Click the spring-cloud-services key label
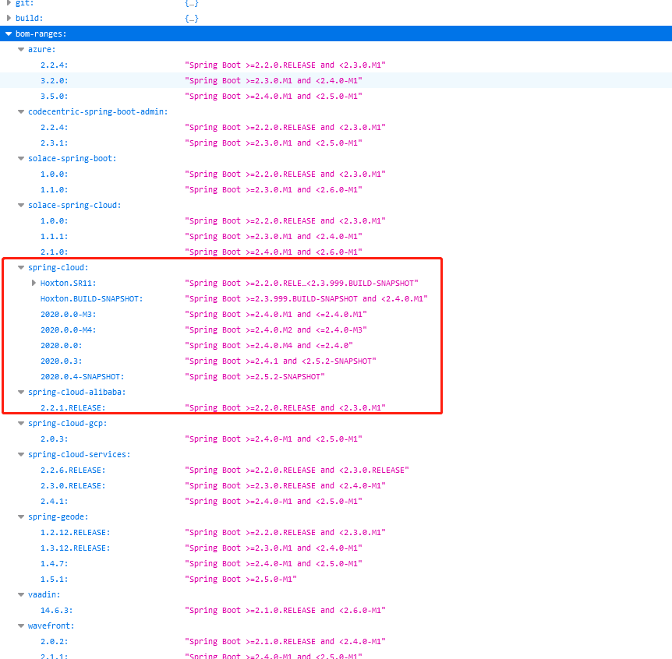 (80, 454)
